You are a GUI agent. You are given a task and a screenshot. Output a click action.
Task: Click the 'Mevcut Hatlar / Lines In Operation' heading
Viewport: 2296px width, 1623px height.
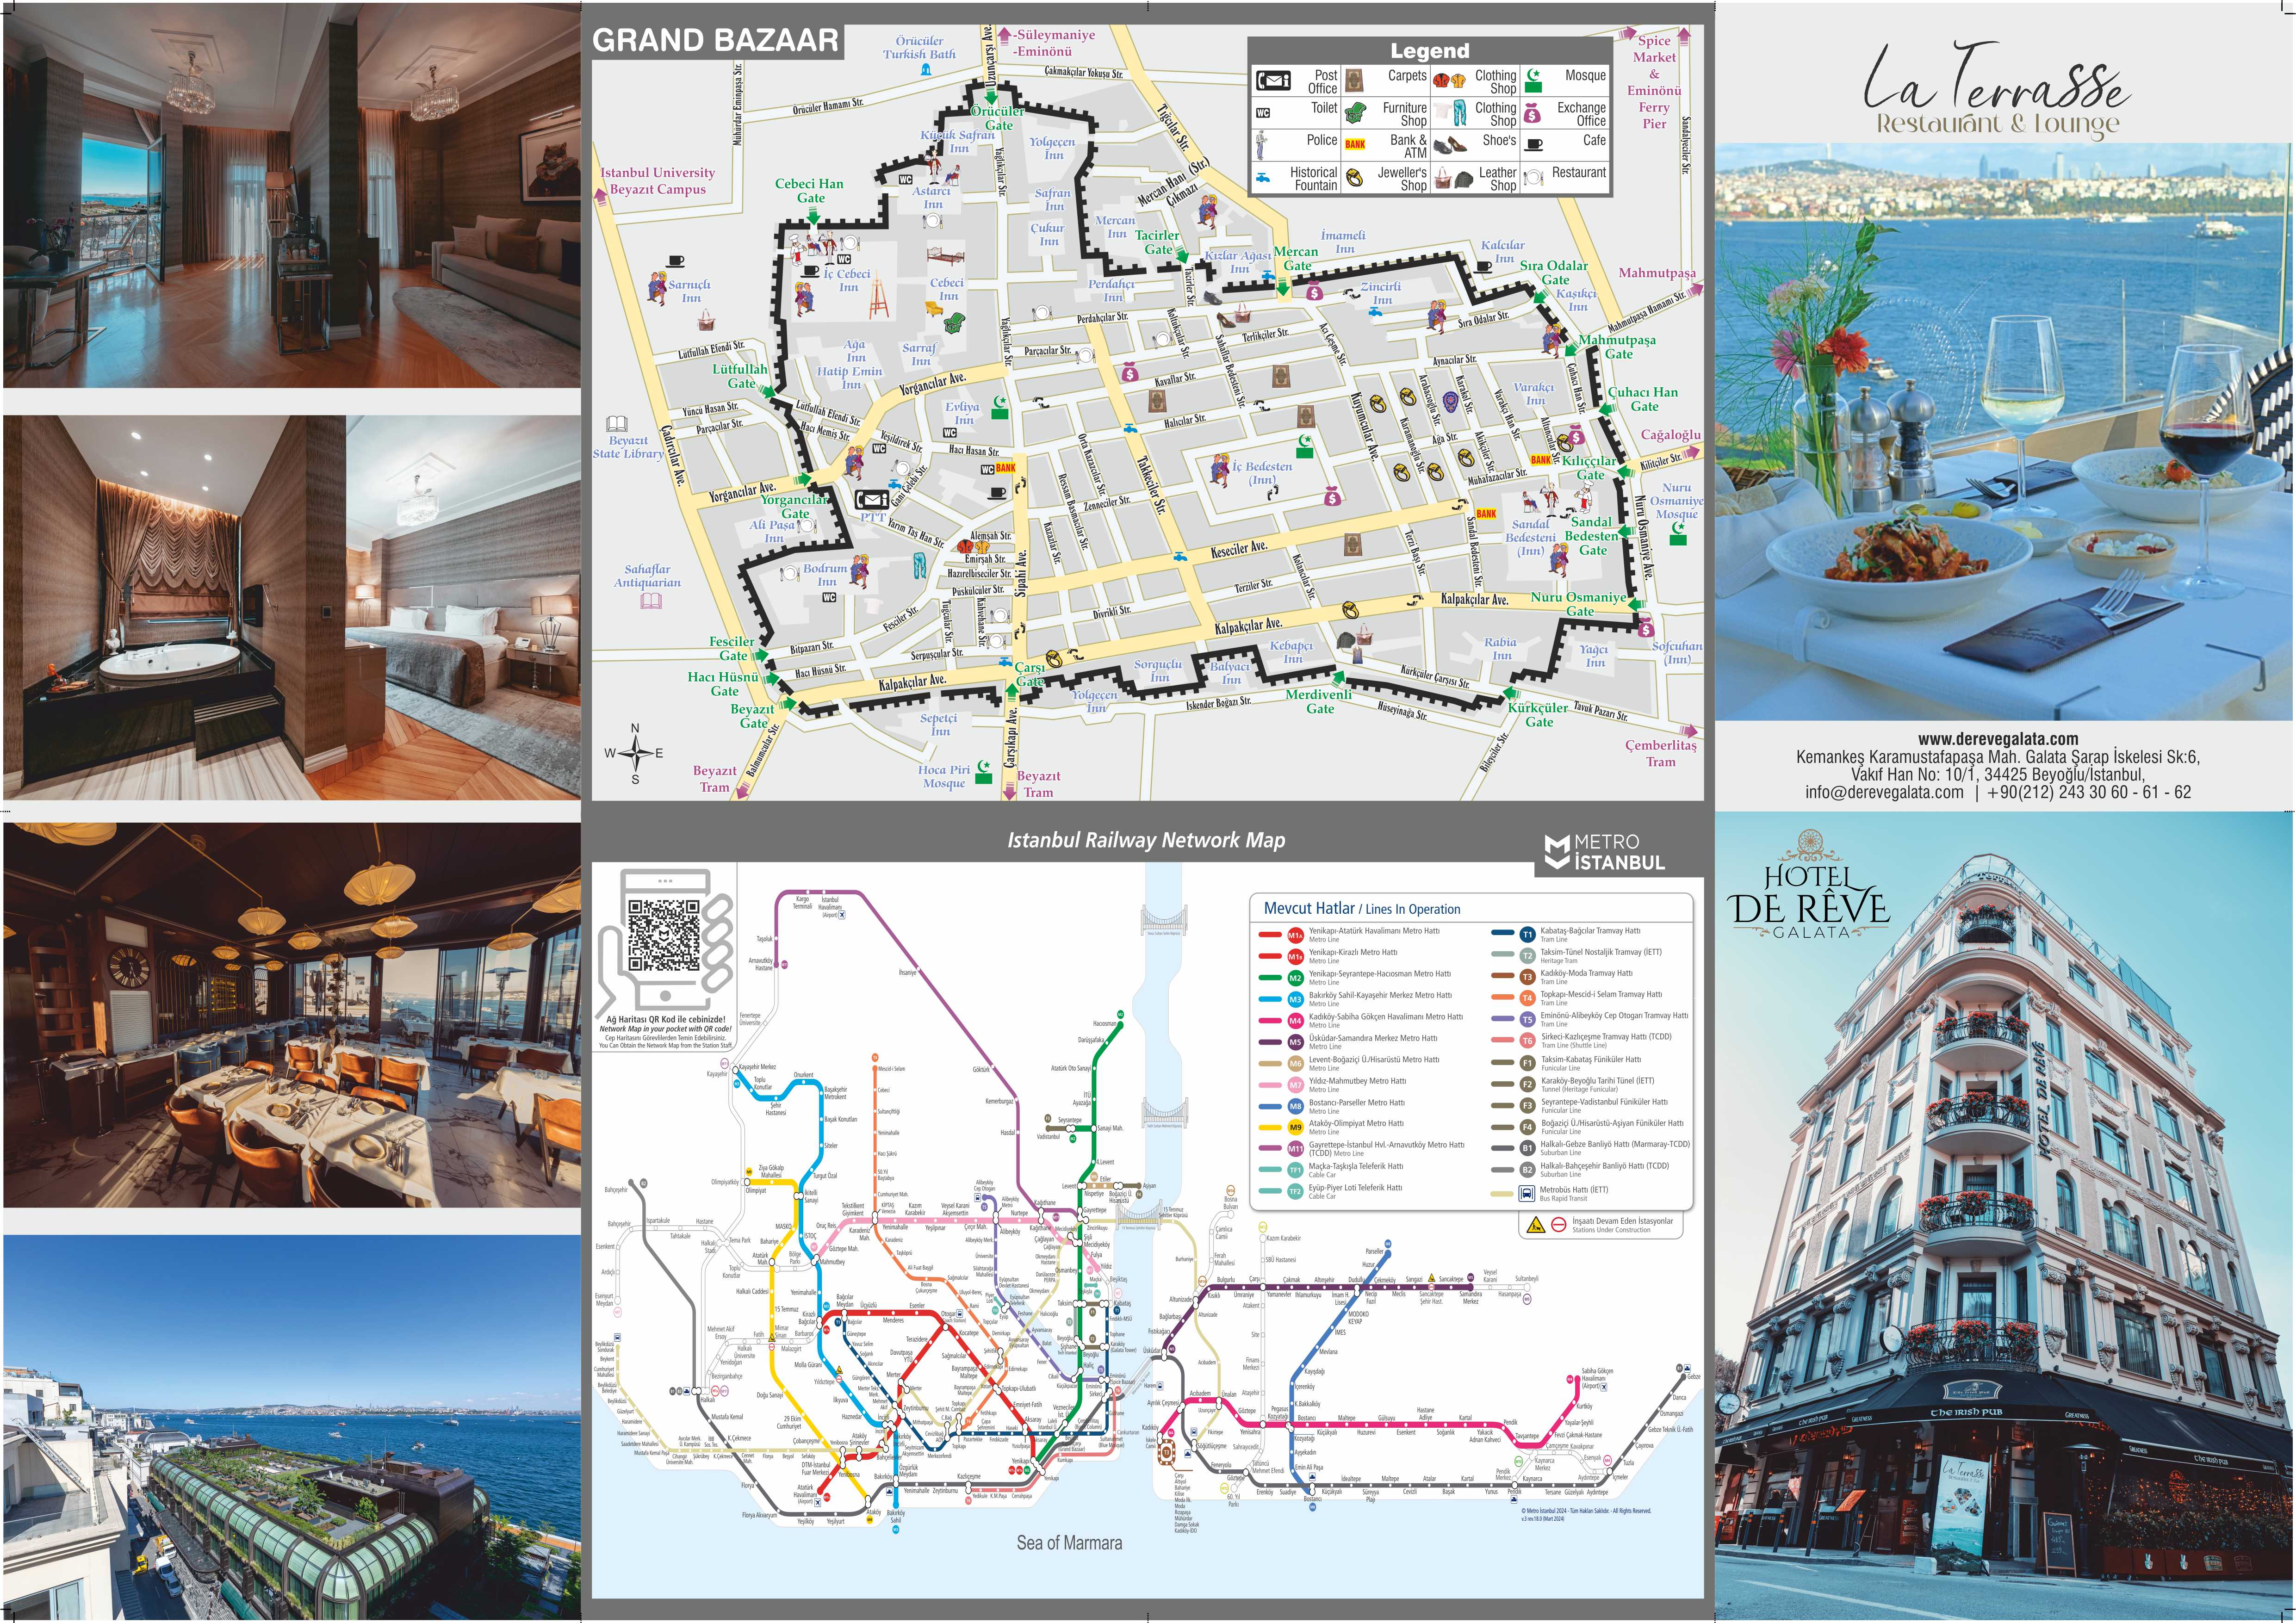[x=1362, y=909]
